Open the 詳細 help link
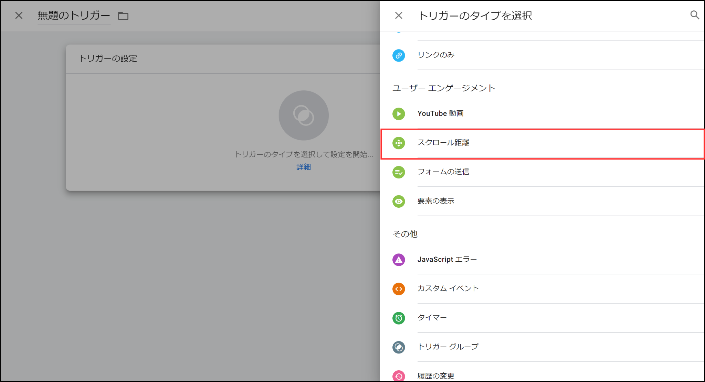 (x=304, y=167)
